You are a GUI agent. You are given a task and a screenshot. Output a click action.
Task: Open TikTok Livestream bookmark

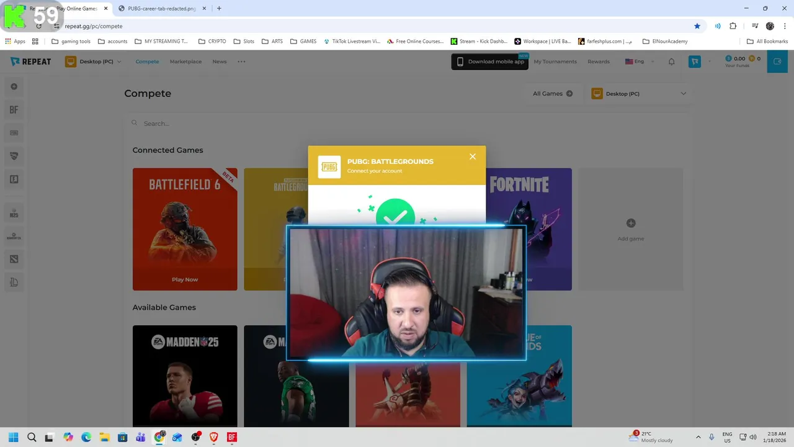coord(352,42)
